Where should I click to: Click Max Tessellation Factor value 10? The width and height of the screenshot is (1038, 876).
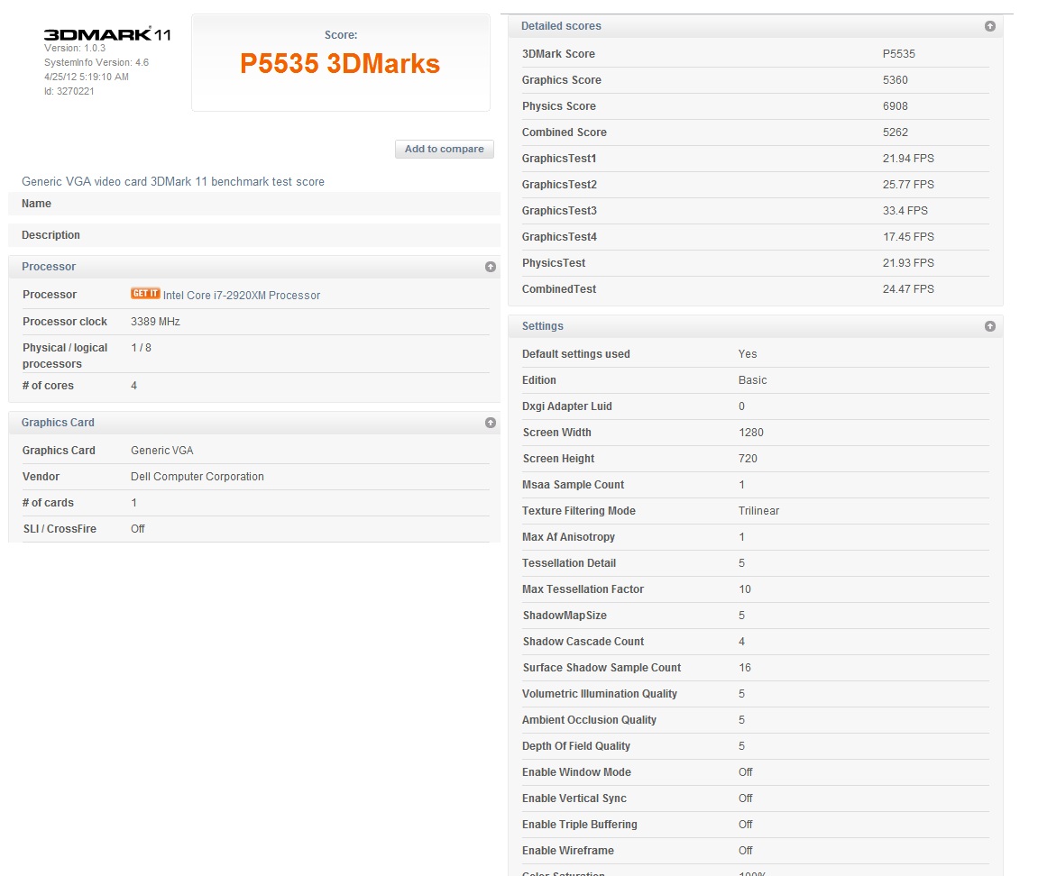click(x=745, y=589)
